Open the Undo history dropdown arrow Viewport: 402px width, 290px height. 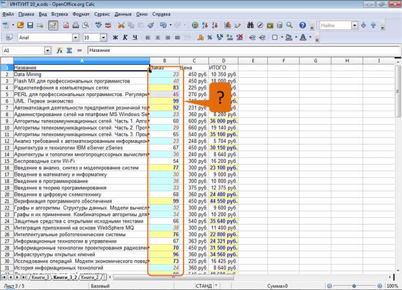pos(171,25)
